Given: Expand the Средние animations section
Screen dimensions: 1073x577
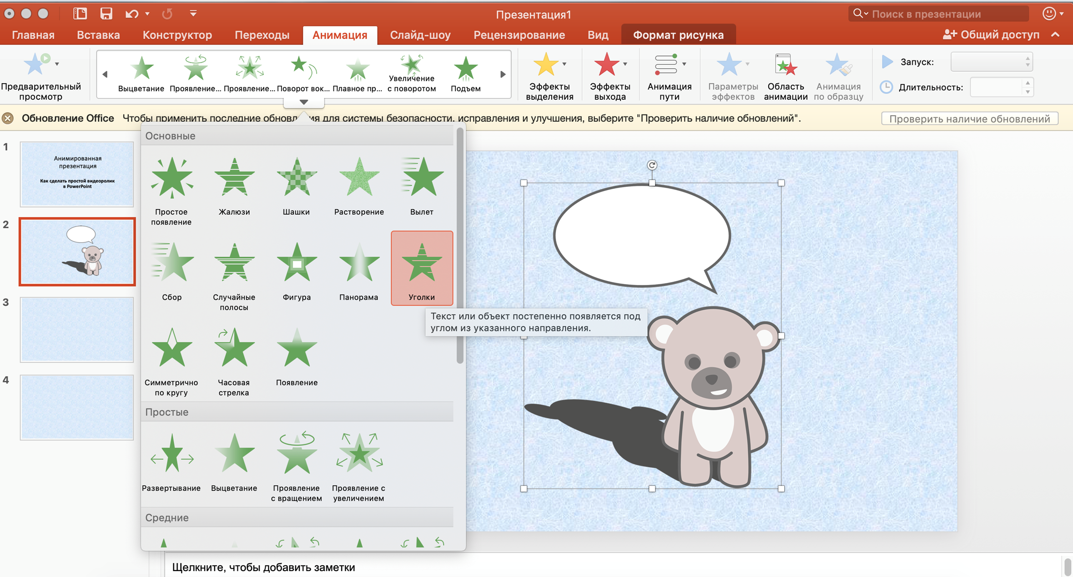Looking at the screenshot, I should [x=168, y=518].
